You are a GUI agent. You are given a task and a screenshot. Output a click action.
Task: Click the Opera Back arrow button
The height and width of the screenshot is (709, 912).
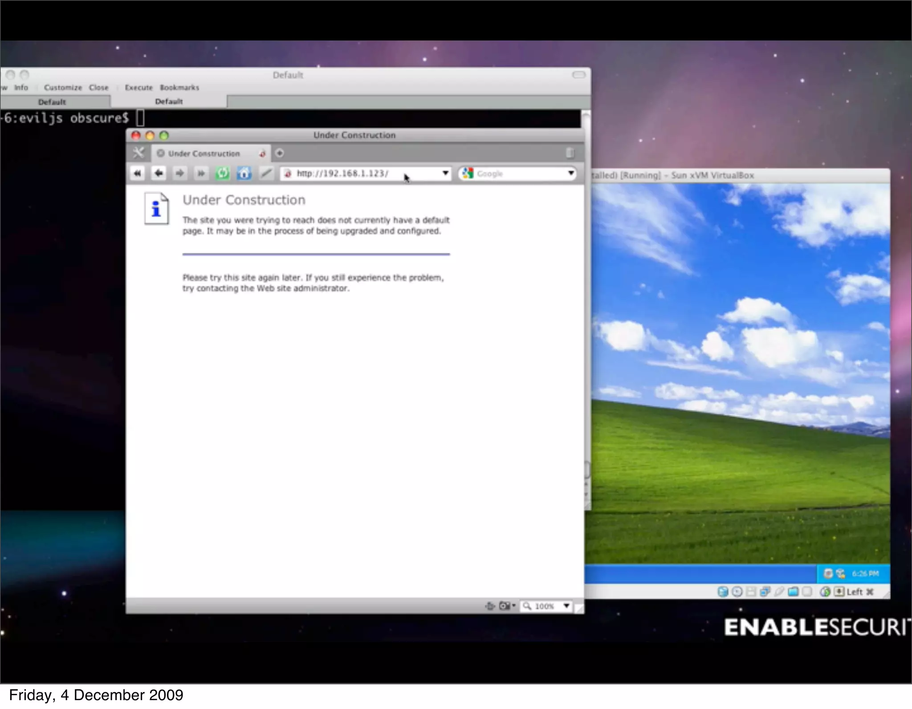pos(159,173)
